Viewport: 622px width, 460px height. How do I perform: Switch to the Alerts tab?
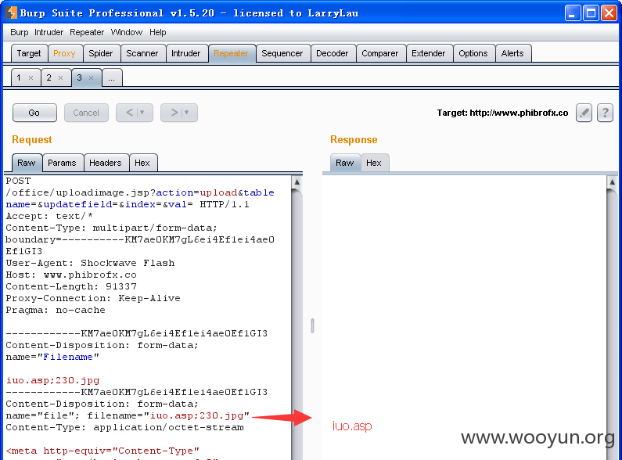click(x=512, y=53)
